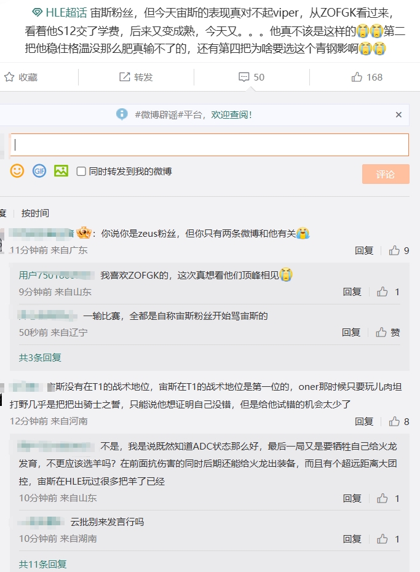420x572 pixels.
Task: Expand 共11条回复 replies
Action: [42, 565]
